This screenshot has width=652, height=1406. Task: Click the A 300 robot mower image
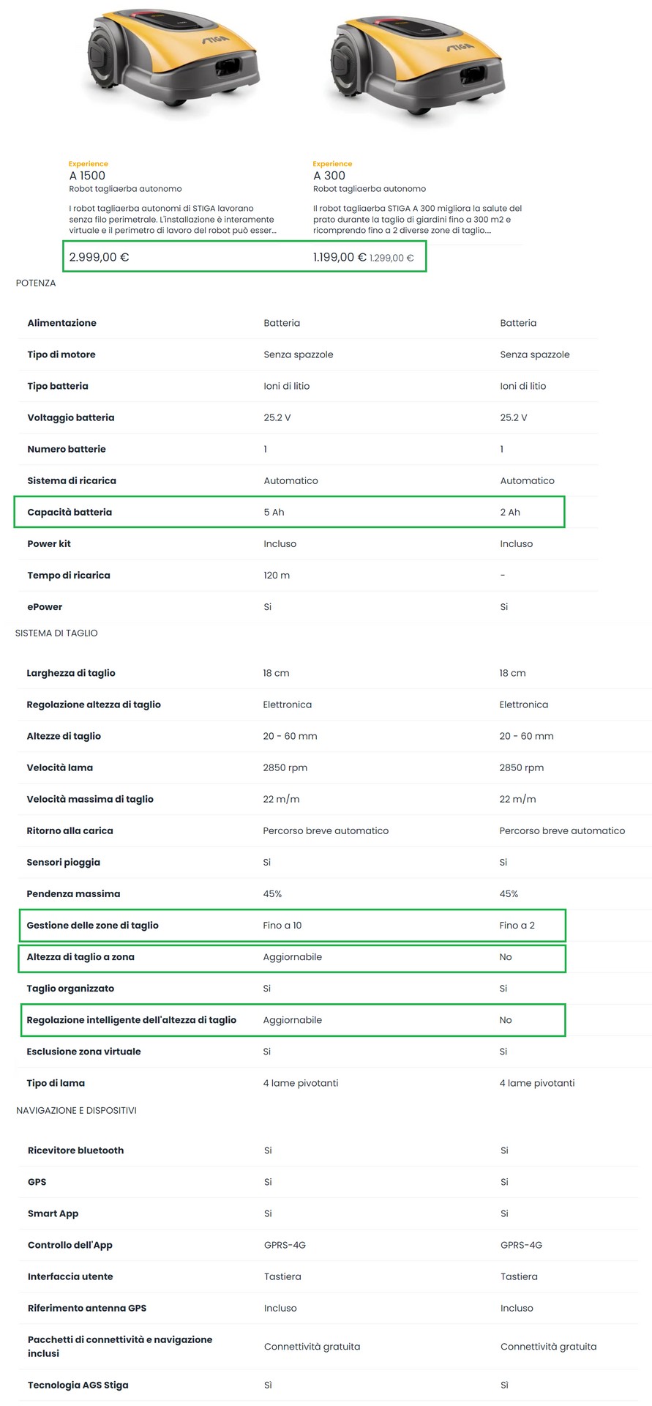(x=416, y=66)
